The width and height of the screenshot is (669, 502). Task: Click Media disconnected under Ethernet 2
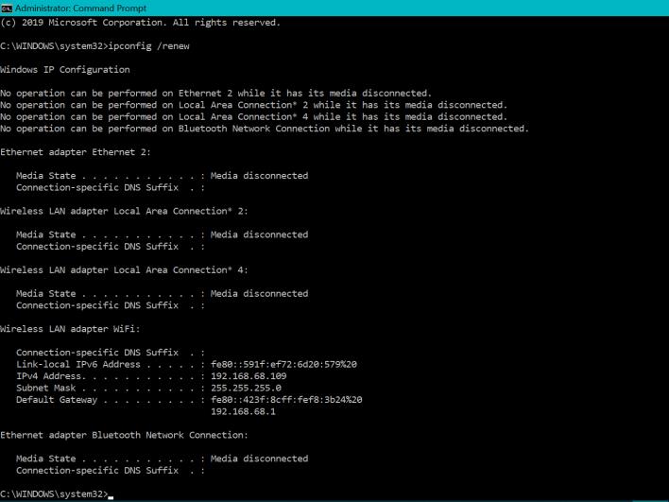pyautogui.click(x=259, y=176)
